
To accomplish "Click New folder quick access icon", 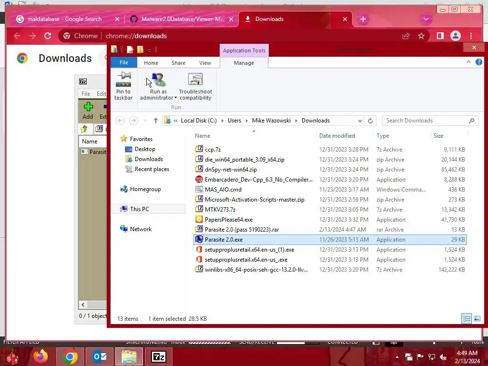I will coord(141,50).
